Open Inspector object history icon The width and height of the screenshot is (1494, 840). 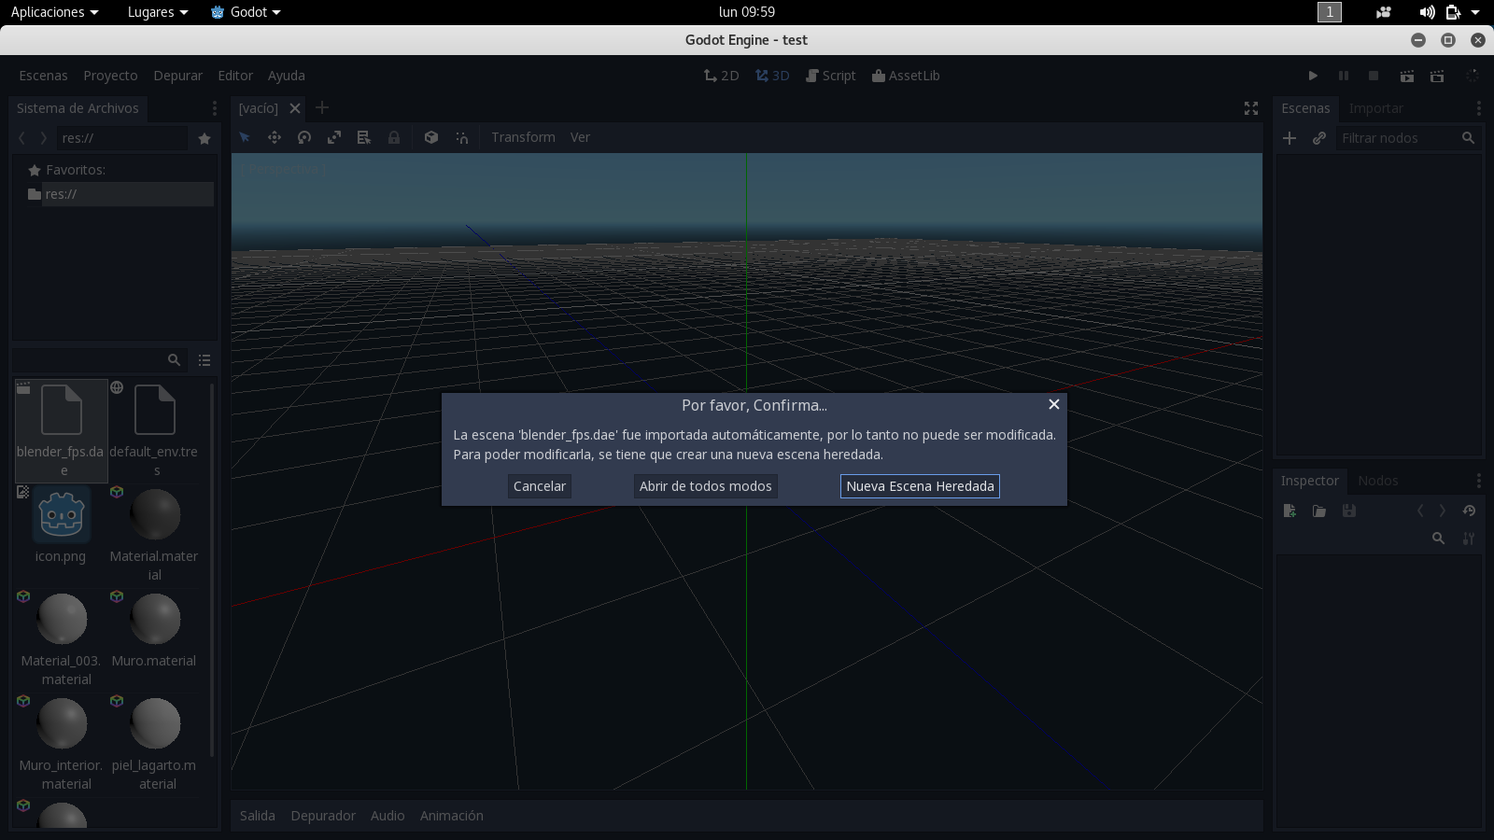(1469, 511)
